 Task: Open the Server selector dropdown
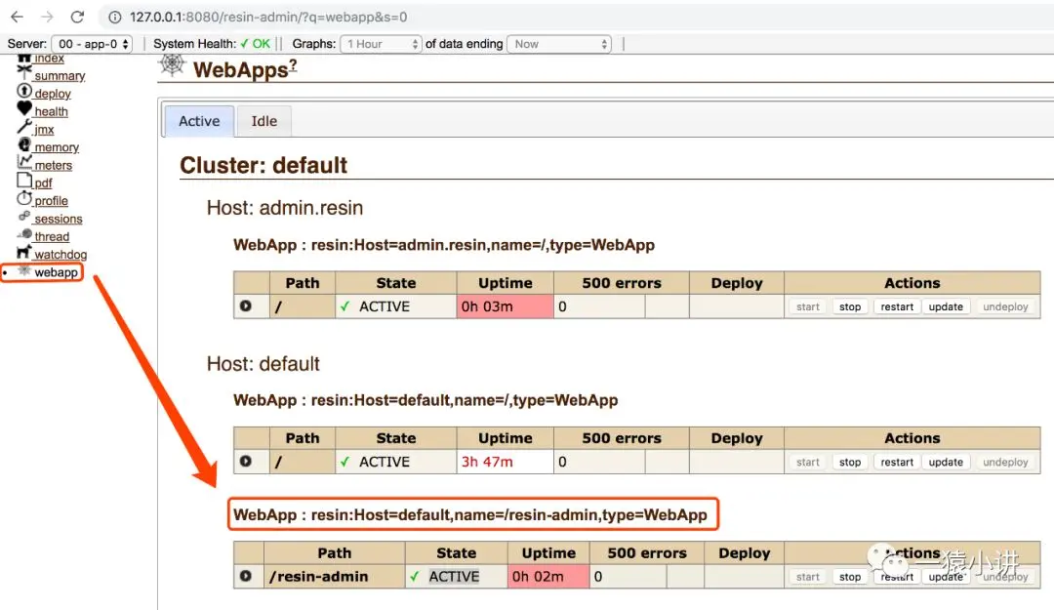point(92,44)
